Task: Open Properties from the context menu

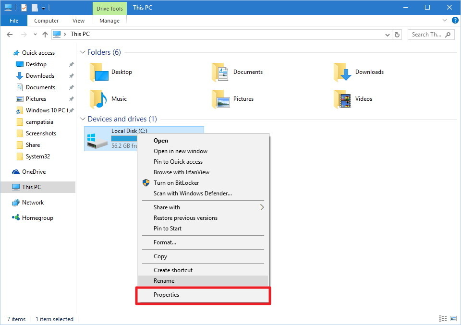Action: tap(203, 295)
